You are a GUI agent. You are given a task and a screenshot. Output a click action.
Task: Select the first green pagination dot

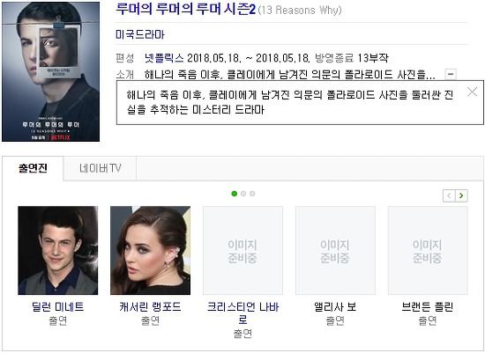[235, 194]
